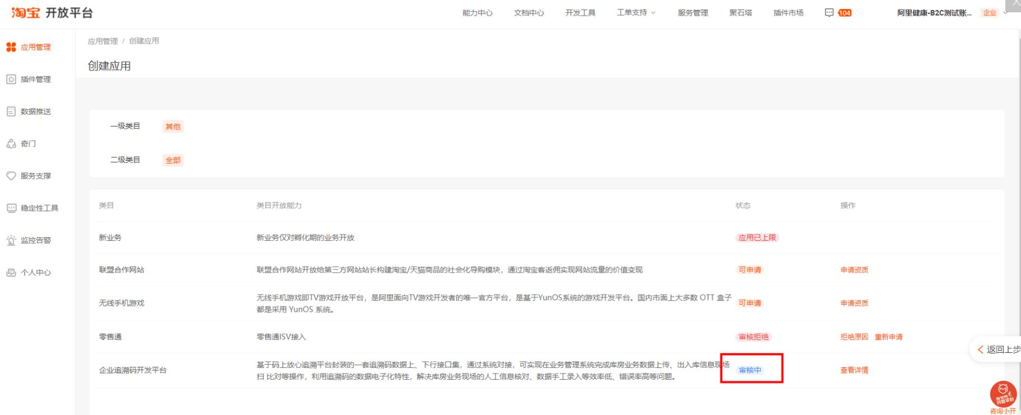Click the 数据推送 sidebar icon
1021x415 pixels.
click(11, 111)
